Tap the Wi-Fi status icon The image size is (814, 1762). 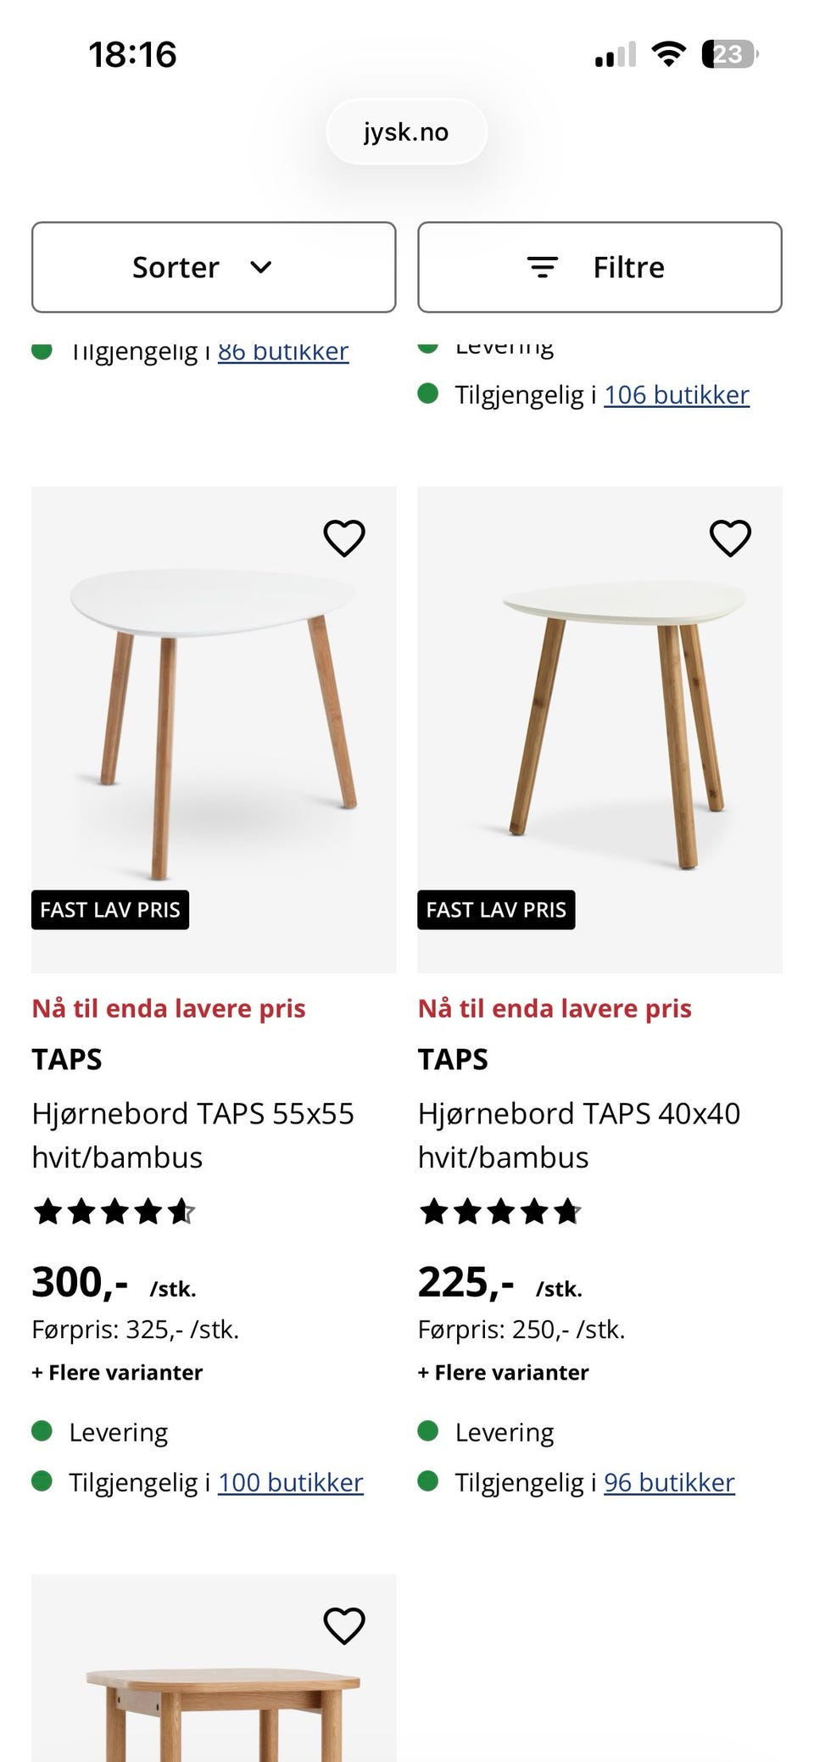(668, 54)
